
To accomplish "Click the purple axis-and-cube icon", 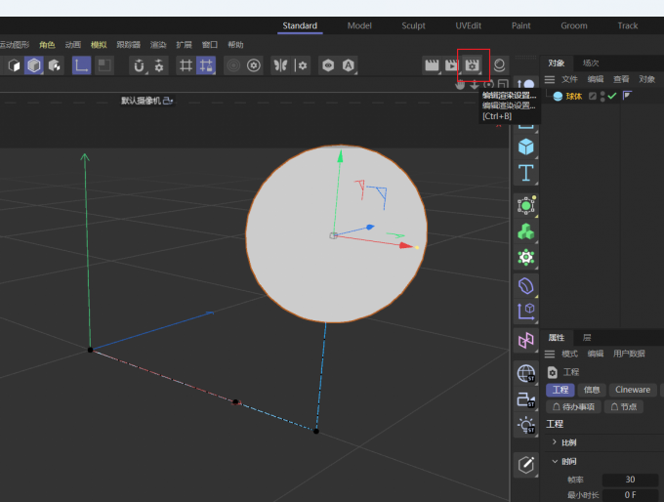I will [526, 312].
